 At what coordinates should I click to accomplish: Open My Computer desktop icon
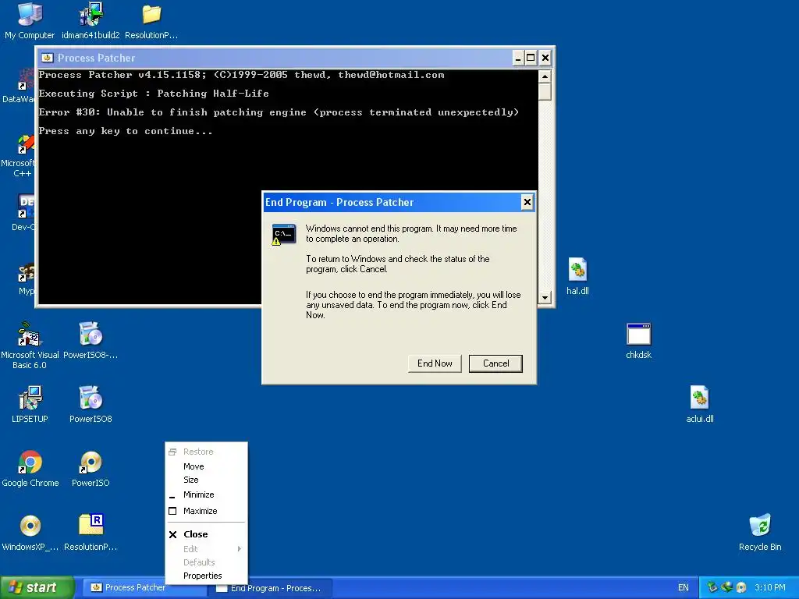click(x=30, y=20)
